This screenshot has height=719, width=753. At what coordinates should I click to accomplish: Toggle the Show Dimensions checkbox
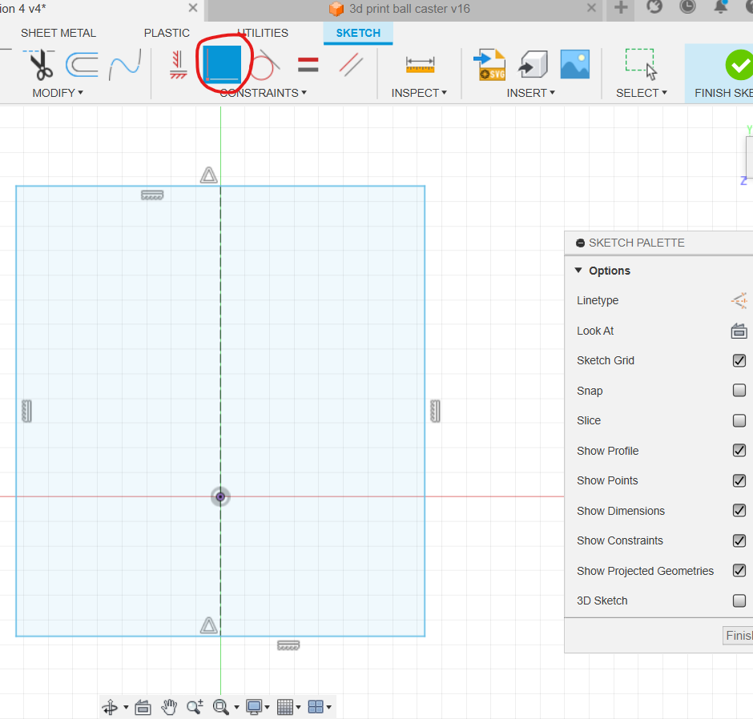(x=739, y=511)
